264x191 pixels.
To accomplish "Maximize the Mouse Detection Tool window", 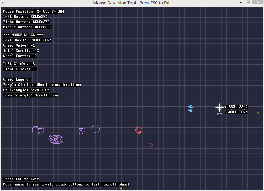I will pyautogui.click(x=248, y=2).
